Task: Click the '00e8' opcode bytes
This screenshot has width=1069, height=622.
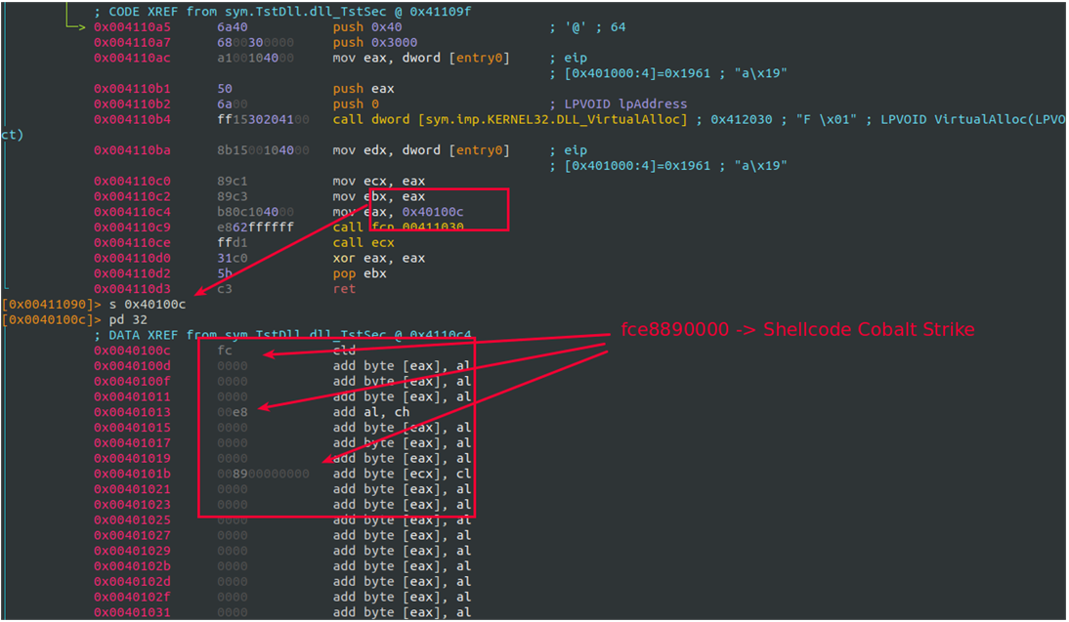Action: click(x=233, y=412)
